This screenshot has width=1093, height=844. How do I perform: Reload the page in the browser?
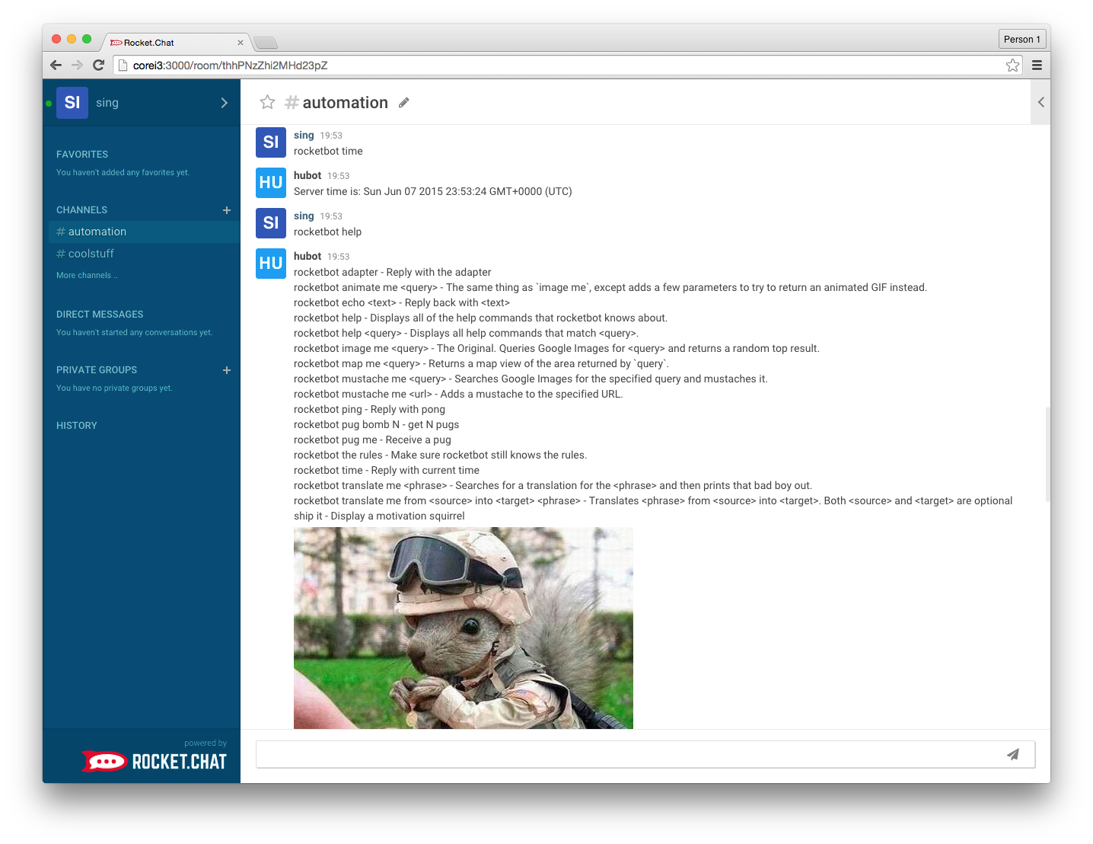click(98, 66)
